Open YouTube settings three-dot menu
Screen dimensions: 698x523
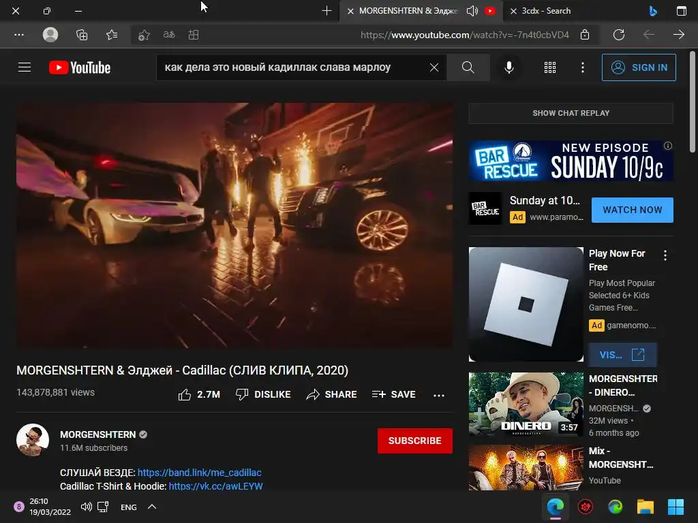pos(582,67)
